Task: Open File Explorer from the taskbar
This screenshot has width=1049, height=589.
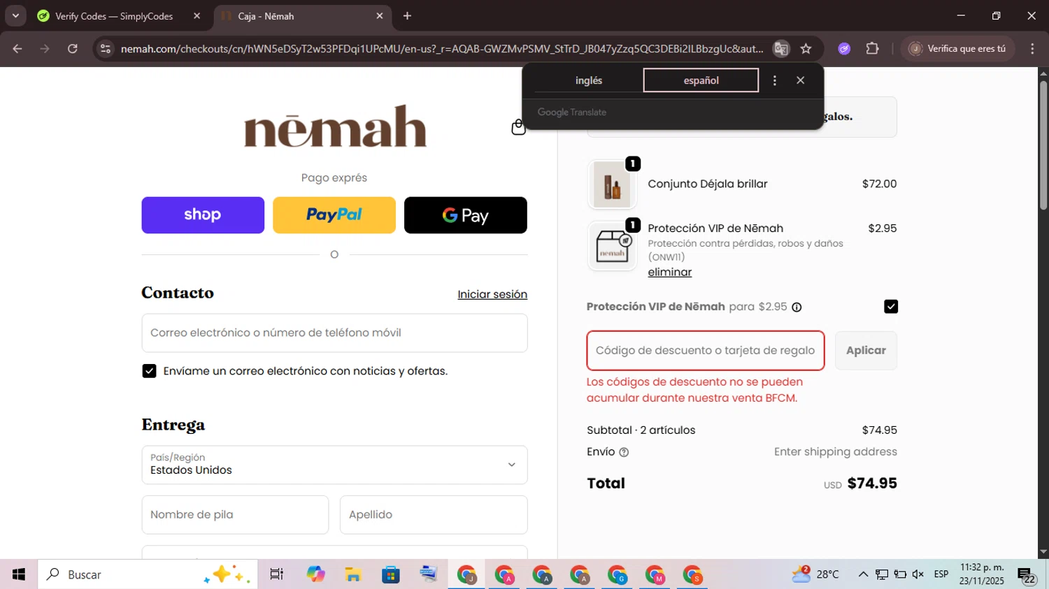Action: pos(353,574)
